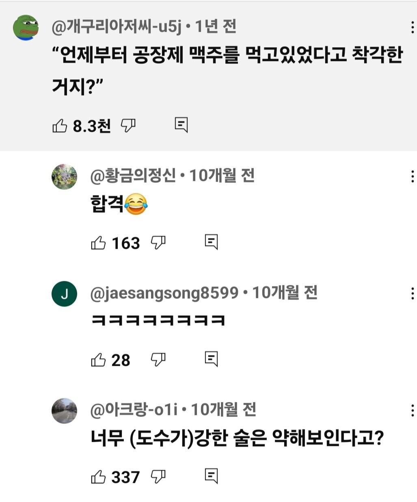The width and height of the screenshot is (417, 502).
Task: Reply to the 아크랑-o1i comment
Action: [x=211, y=476]
